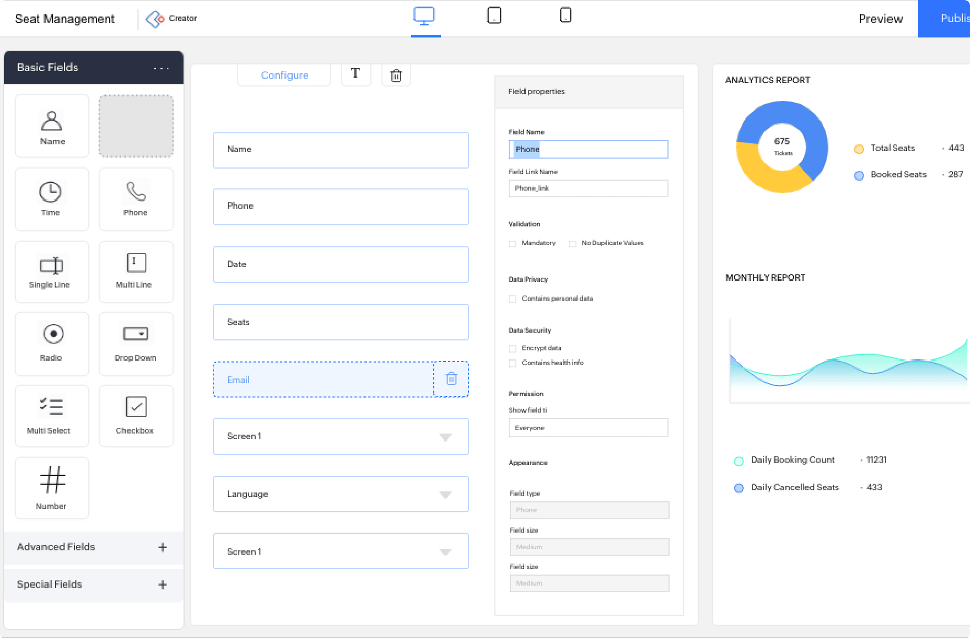Open the Language dropdown

click(445, 494)
